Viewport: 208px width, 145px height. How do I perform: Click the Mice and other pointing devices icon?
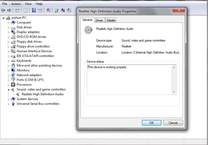[x=13, y=65]
